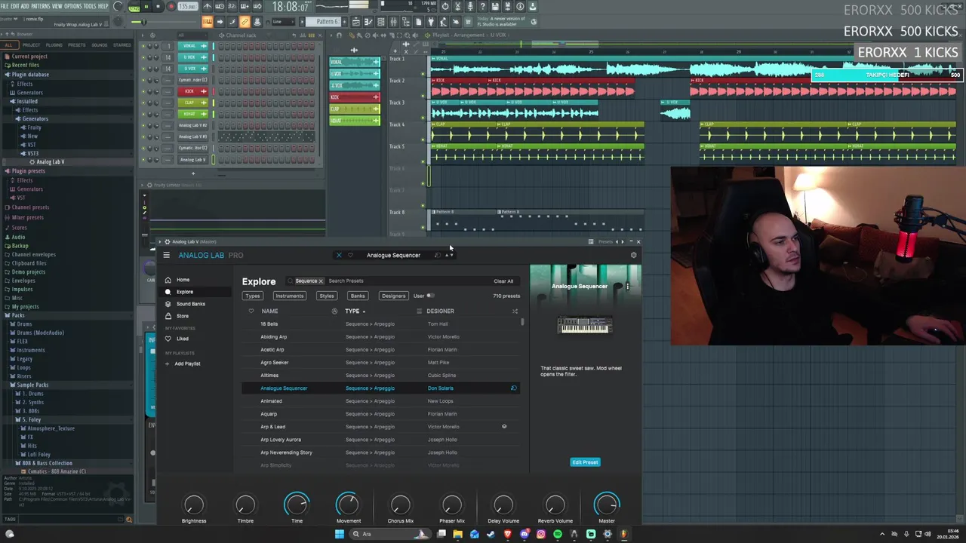Mute the CLAP channel in channel rack
The height and width of the screenshot is (543, 966).
coord(143,103)
